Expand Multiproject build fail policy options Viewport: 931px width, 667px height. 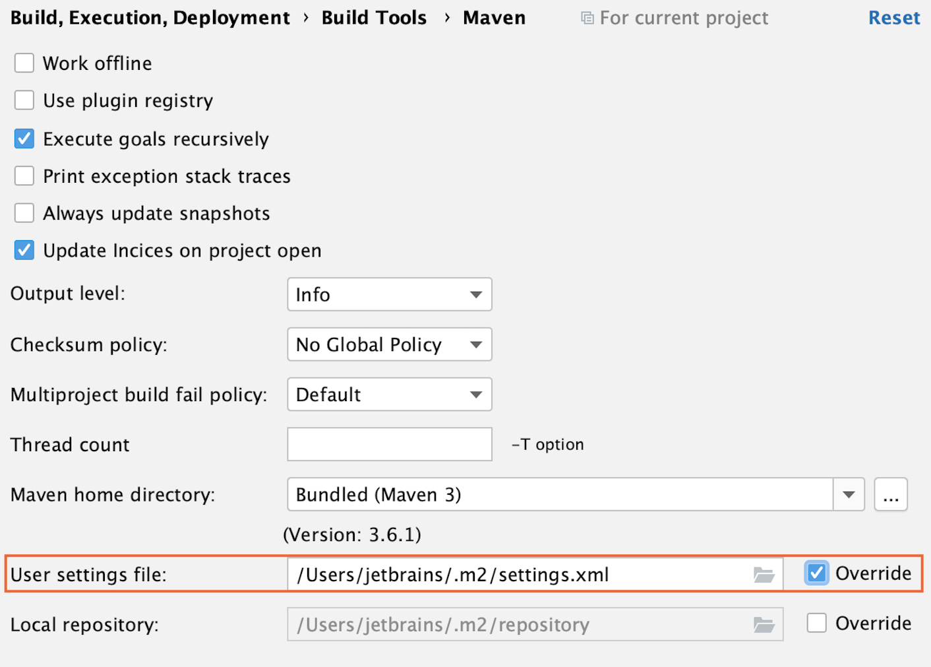tap(475, 394)
